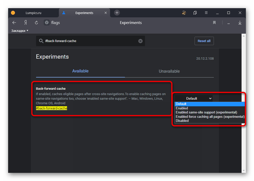The width and height of the screenshot is (254, 181).
Task: Choose Enabled option in dropdown list
Action: click(x=182, y=108)
